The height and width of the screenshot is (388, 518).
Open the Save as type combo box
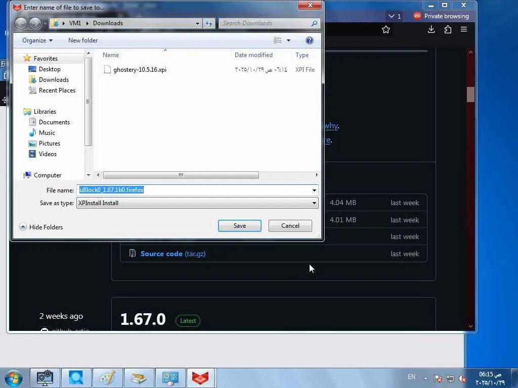(x=197, y=203)
